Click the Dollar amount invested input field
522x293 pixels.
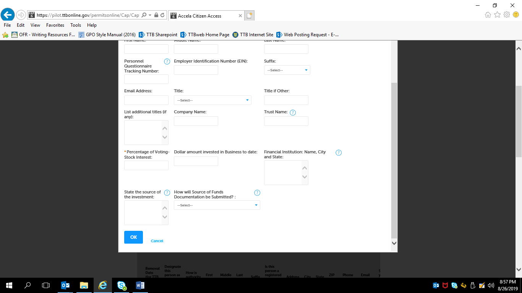(196, 161)
